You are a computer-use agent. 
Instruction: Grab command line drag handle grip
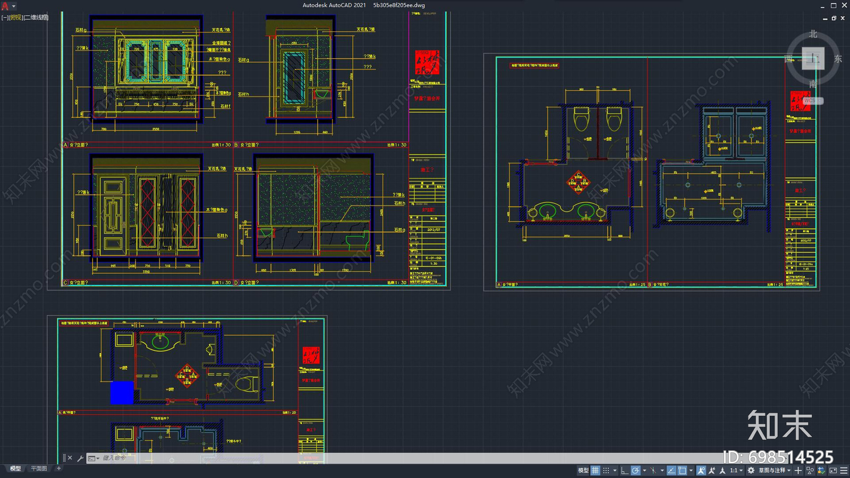(x=64, y=458)
